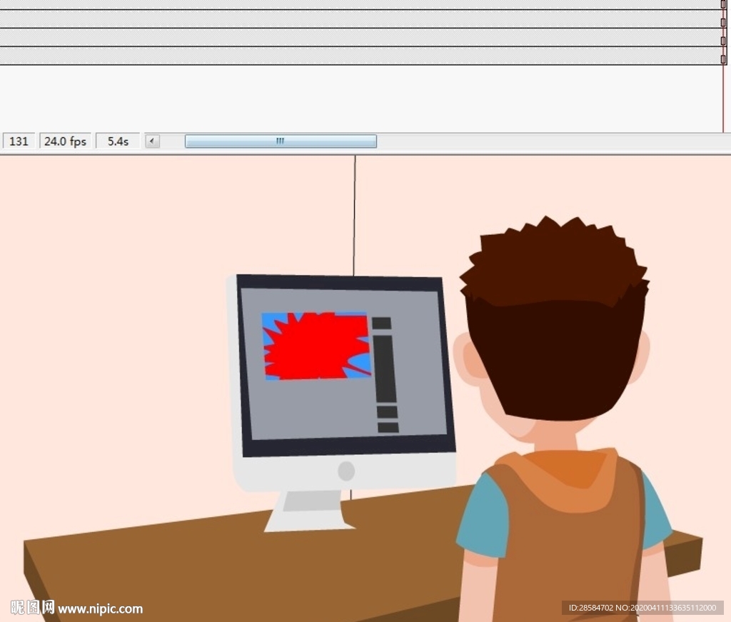Click the end keyframe in the second timeline layer
Image resolution: width=731 pixels, height=622 pixels.
click(723, 22)
